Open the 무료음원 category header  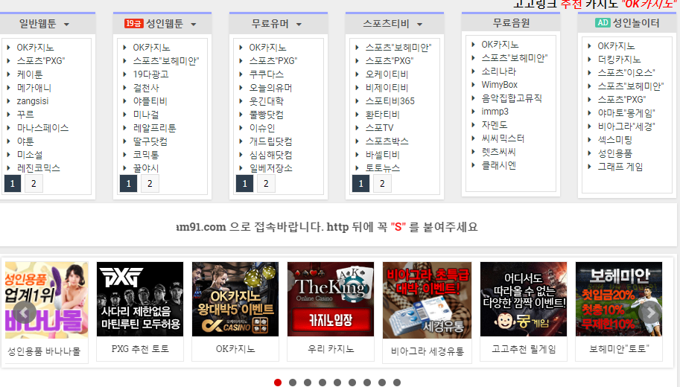(511, 23)
